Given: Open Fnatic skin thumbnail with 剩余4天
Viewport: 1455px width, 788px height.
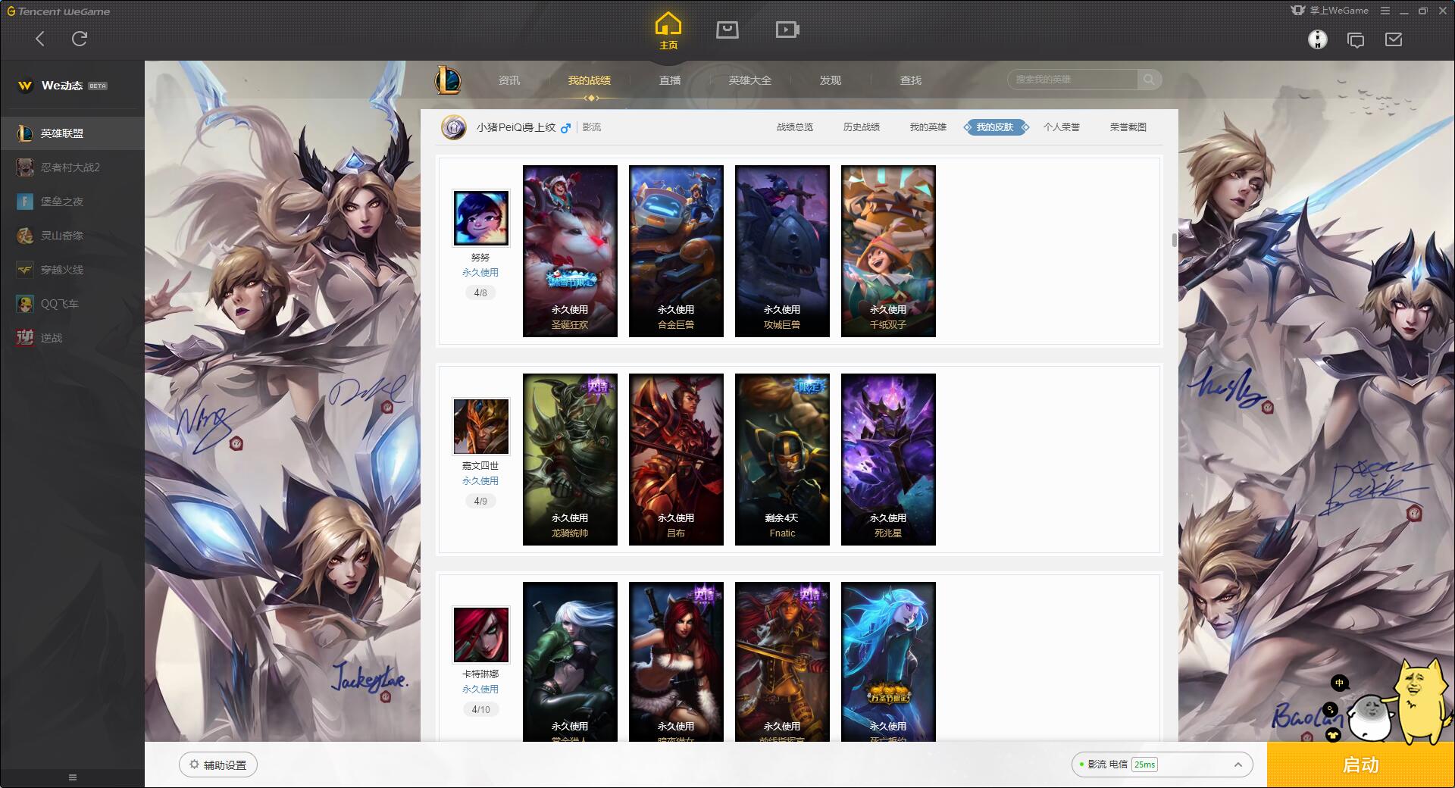Looking at the screenshot, I should coord(782,459).
